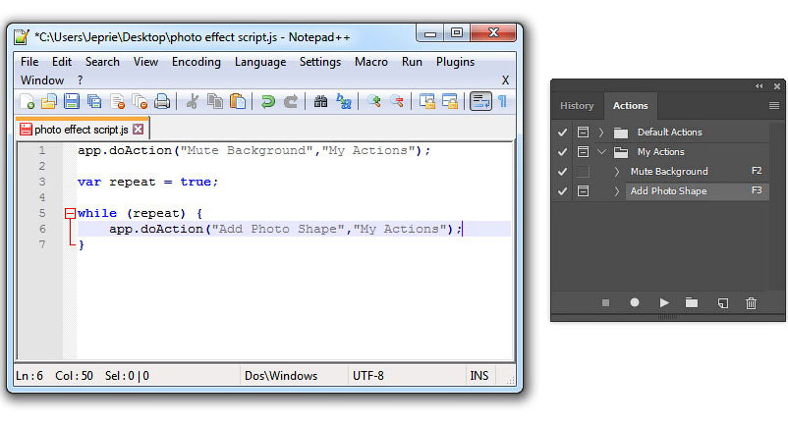This screenshot has height=425, width=788.
Task: Open Find with the binoculars icon
Action: point(320,101)
